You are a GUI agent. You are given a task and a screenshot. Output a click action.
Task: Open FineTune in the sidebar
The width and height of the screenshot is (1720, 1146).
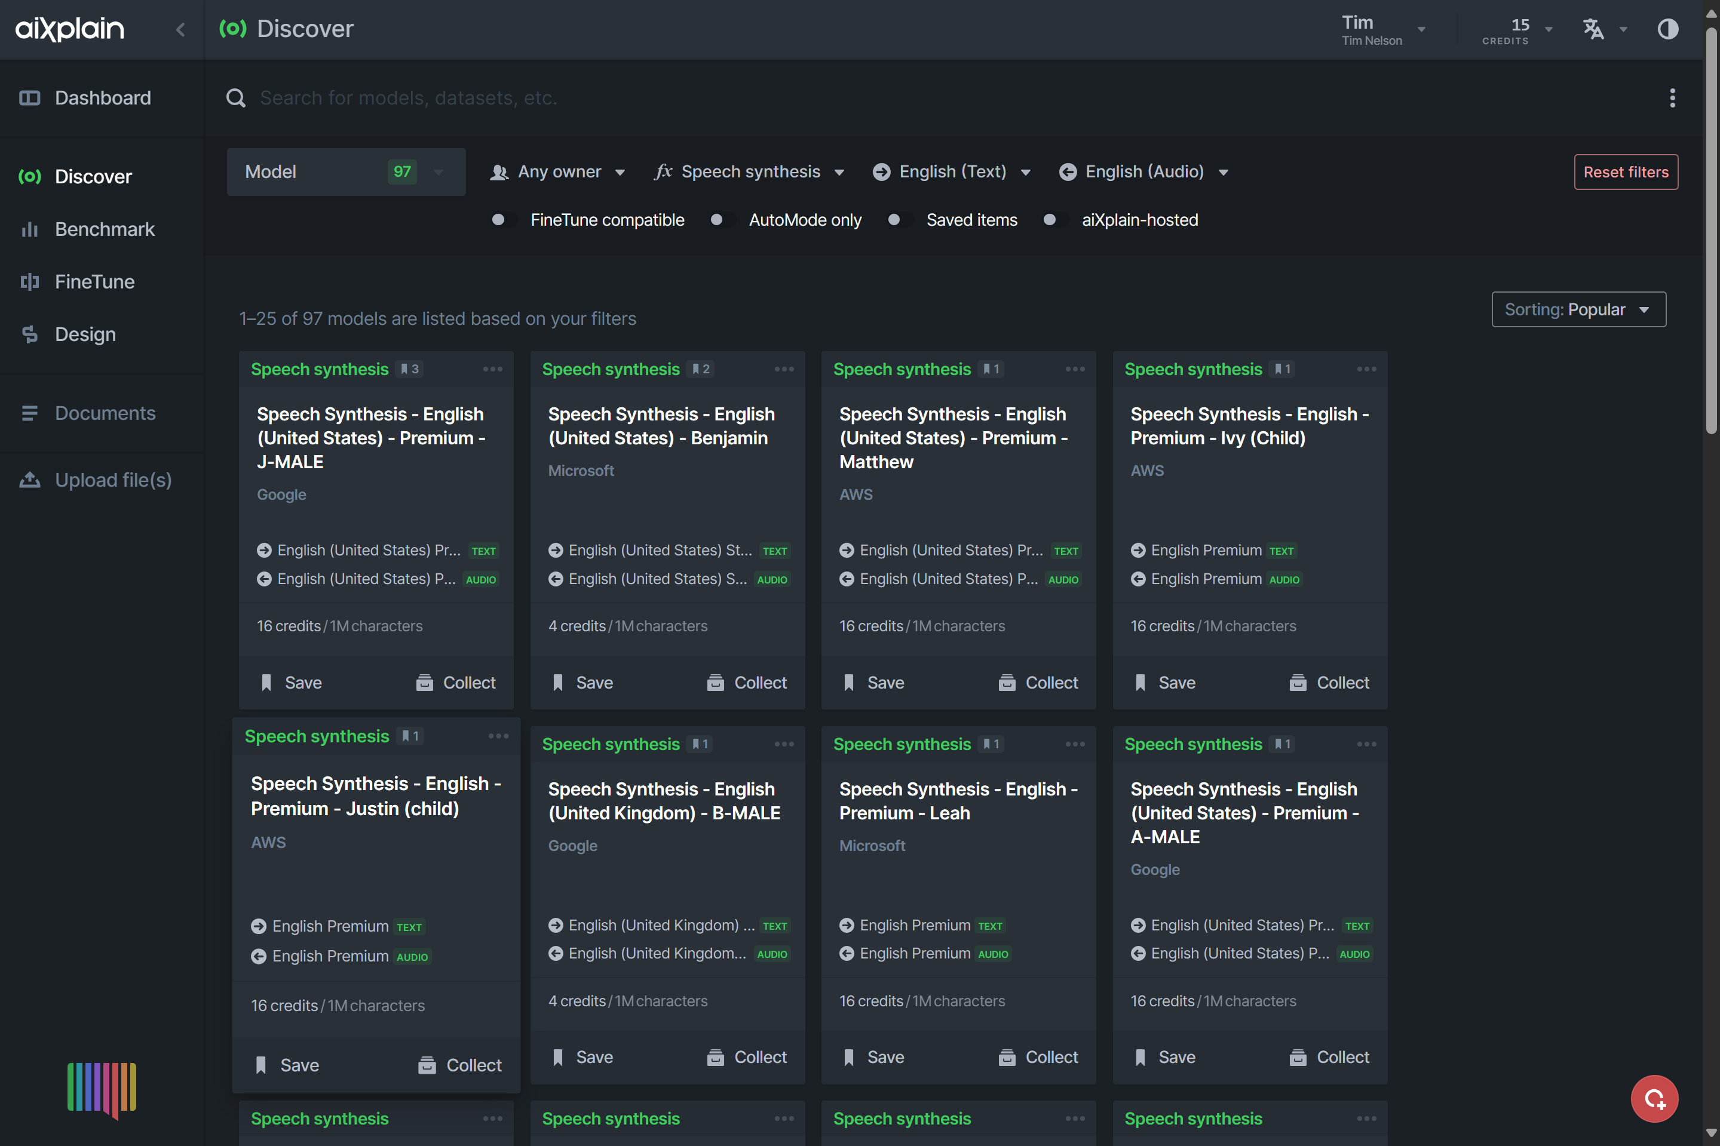[x=102, y=281]
